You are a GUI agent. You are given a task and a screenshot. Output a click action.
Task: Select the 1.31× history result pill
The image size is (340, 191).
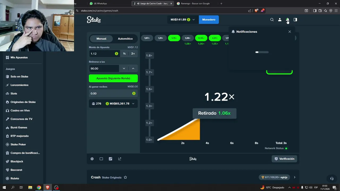160,38
